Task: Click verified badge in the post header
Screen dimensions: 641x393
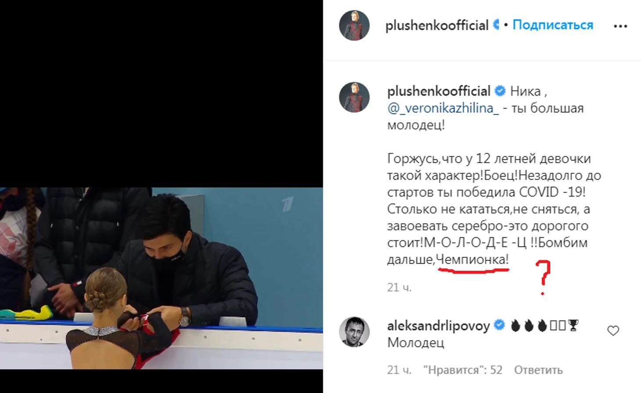Action: click(496, 25)
